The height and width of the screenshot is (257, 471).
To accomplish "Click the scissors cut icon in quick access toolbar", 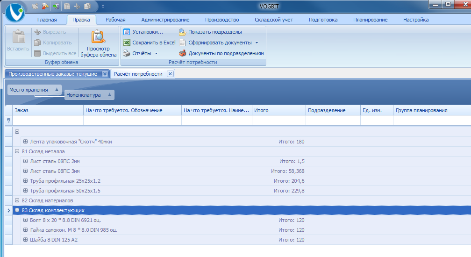I will [77, 6].
